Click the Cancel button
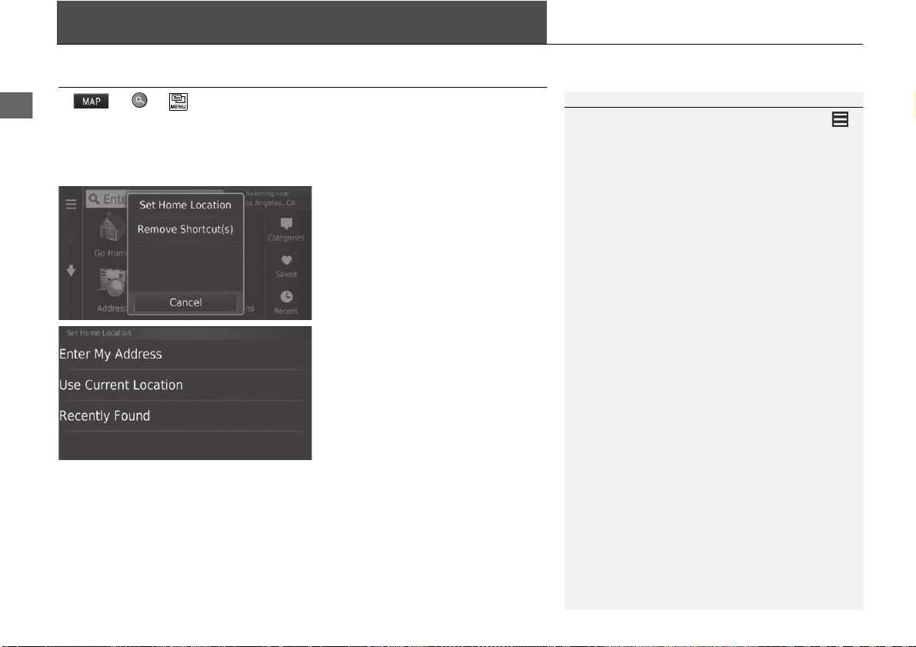Image resolution: width=916 pixels, height=647 pixels. pyautogui.click(x=185, y=302)
